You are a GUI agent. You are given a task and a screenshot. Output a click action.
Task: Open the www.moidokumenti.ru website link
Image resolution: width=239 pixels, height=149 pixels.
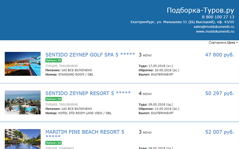coord(215,32)
